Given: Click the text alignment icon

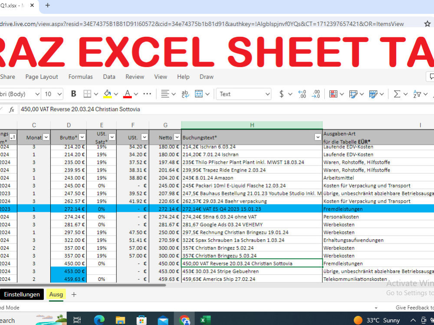Looking at the screenshot, I should [165, 94].
